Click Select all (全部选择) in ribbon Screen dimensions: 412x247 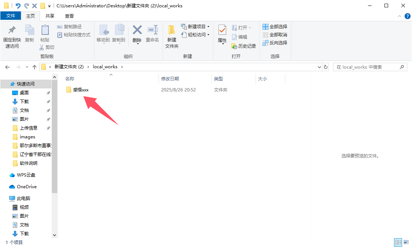click(275, 26)
